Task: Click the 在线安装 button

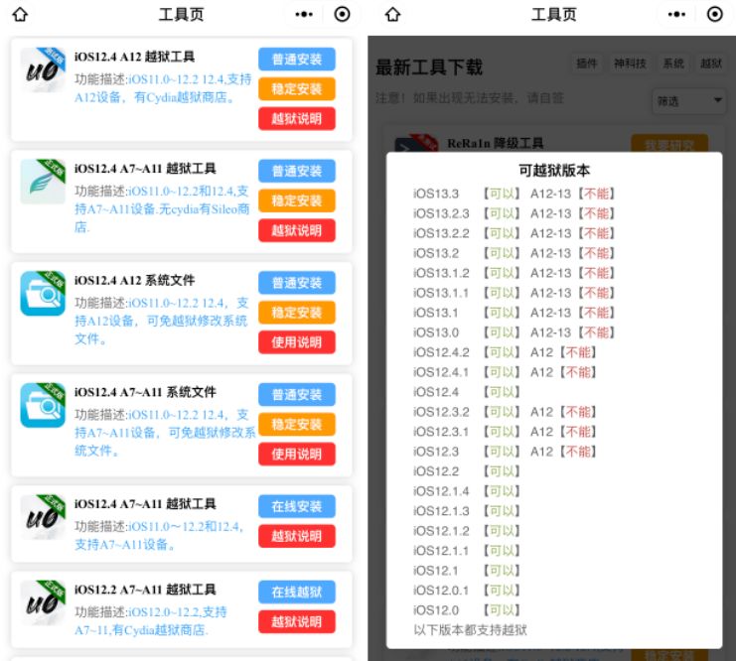Action: tap(297, 506)
